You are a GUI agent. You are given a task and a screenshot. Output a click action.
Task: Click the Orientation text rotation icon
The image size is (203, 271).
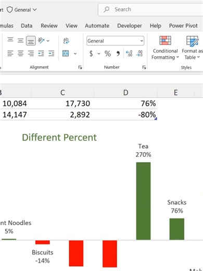[41, 41]
